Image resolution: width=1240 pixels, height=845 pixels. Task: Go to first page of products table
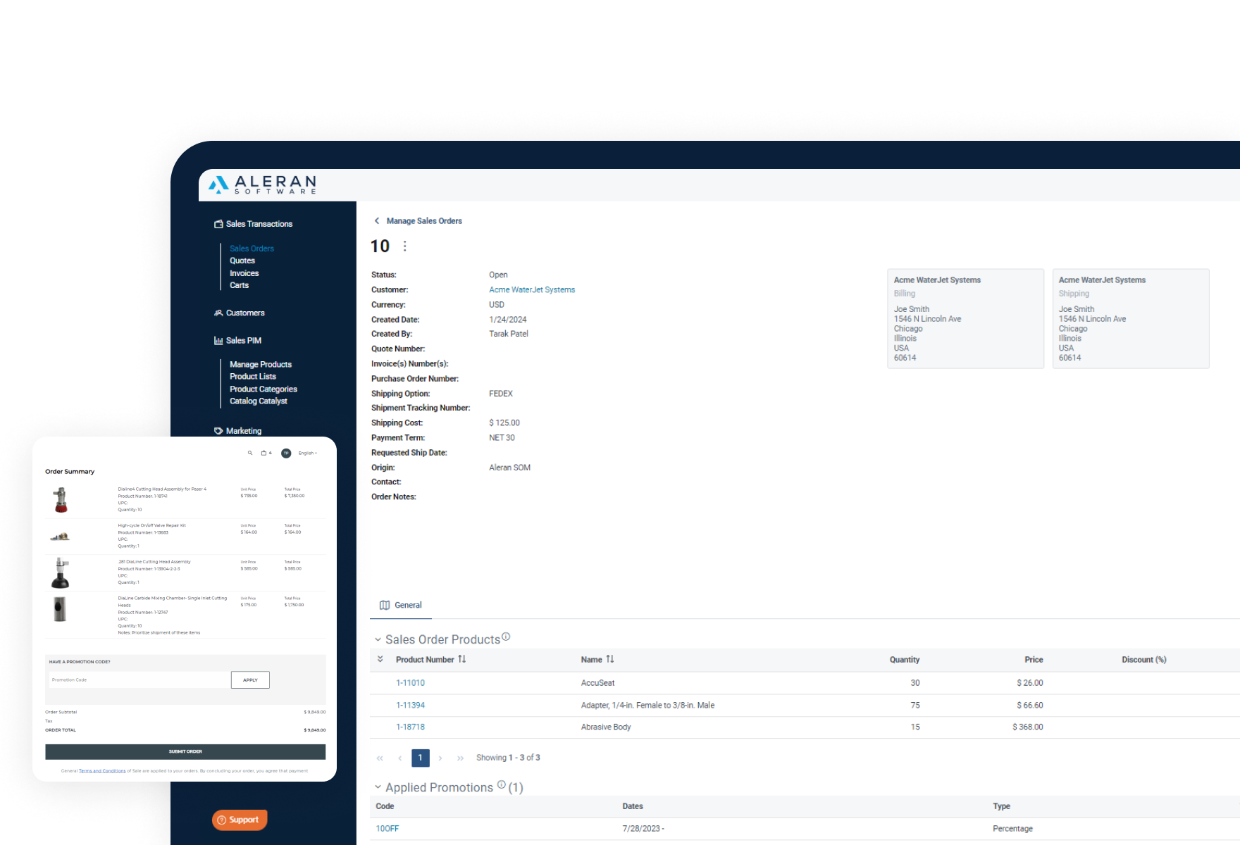click(x=380, y=758)
